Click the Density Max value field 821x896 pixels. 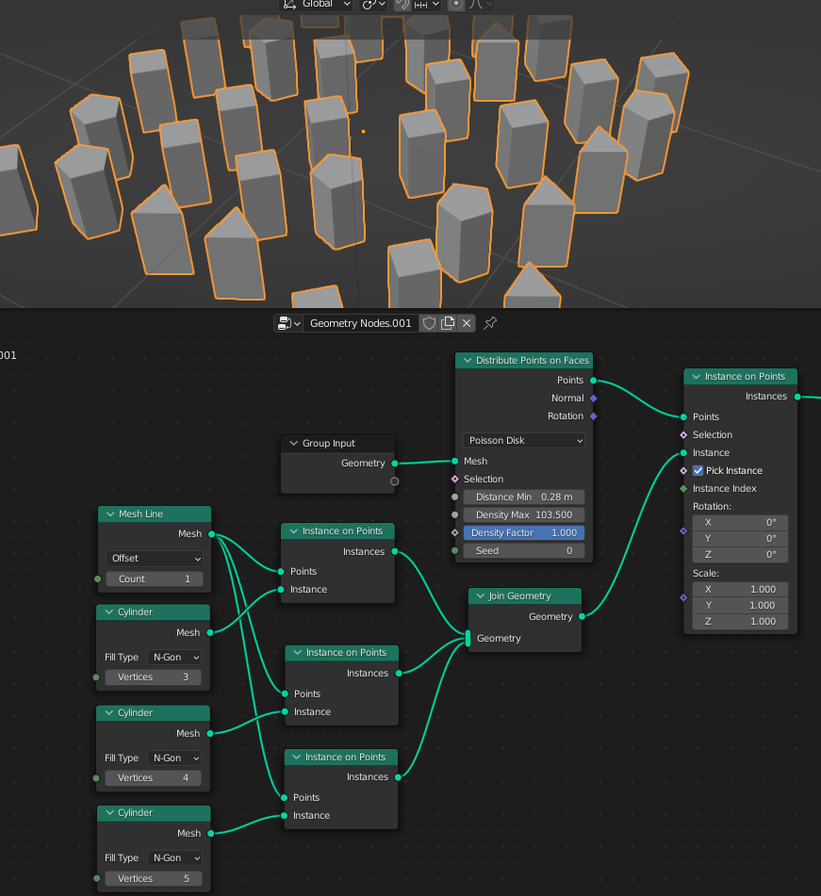click(x=524, y=514)
